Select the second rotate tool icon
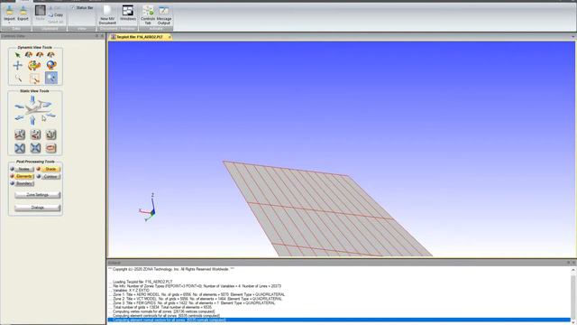The width and height of the screenshot is (577, 325). tap(29, 55)
